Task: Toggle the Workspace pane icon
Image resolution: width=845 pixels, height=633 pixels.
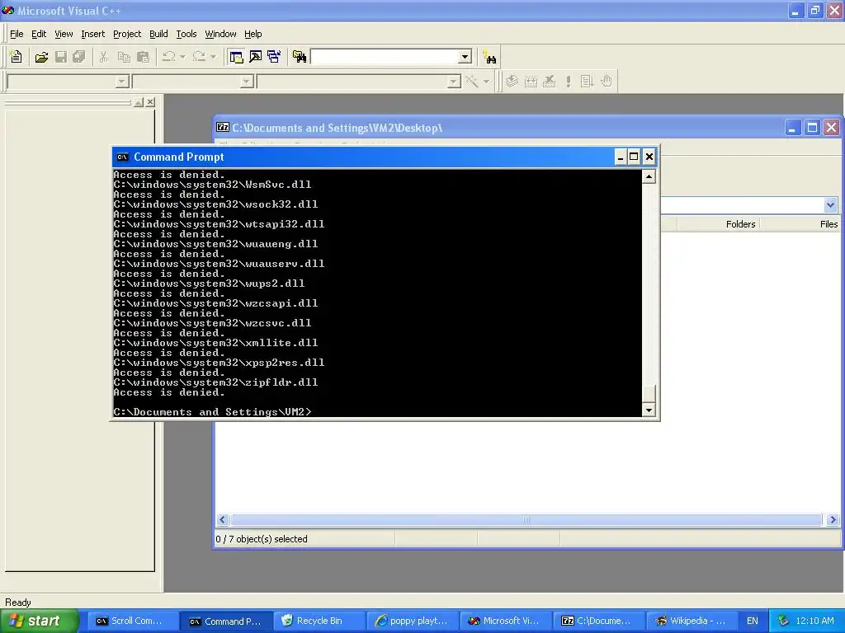Action: (236, 57)
